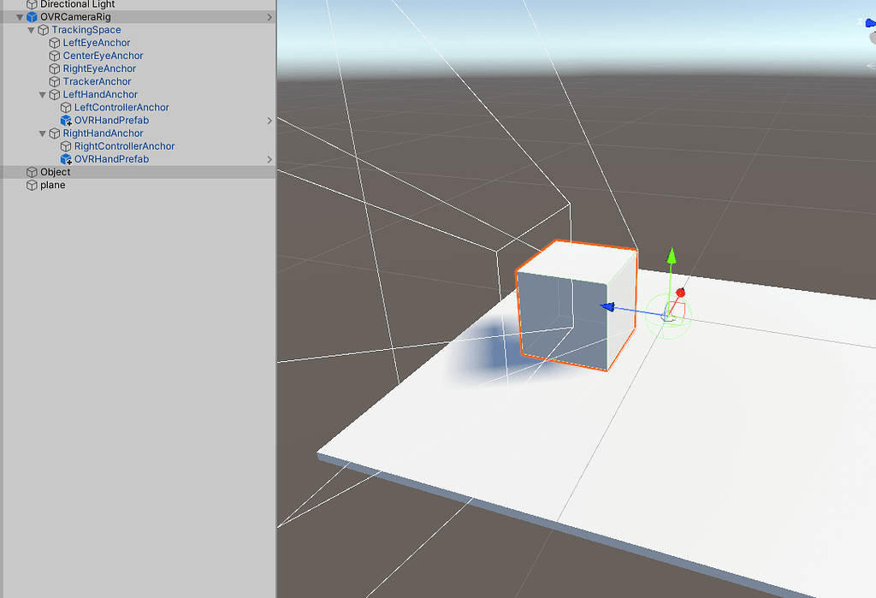Click the cube icon beside TrackingSpace

pos(43,29)
